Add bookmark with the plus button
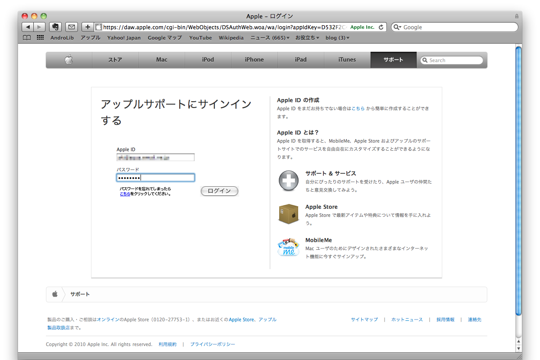 (x=88, y=27)
